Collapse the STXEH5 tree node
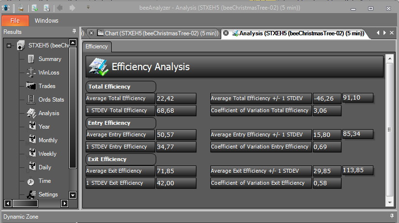Image resolution: width=399 pixels, height=223 pixels. [x=9, y=46]
